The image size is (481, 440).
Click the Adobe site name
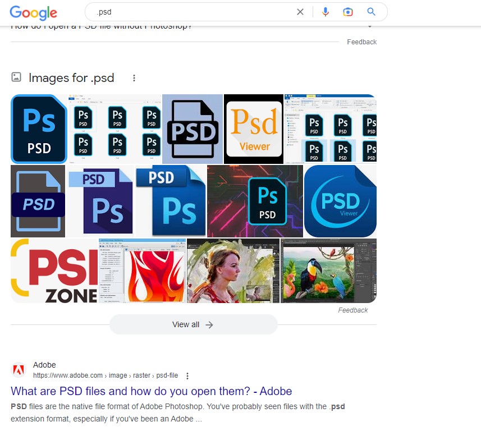click(x=44, y=365)
